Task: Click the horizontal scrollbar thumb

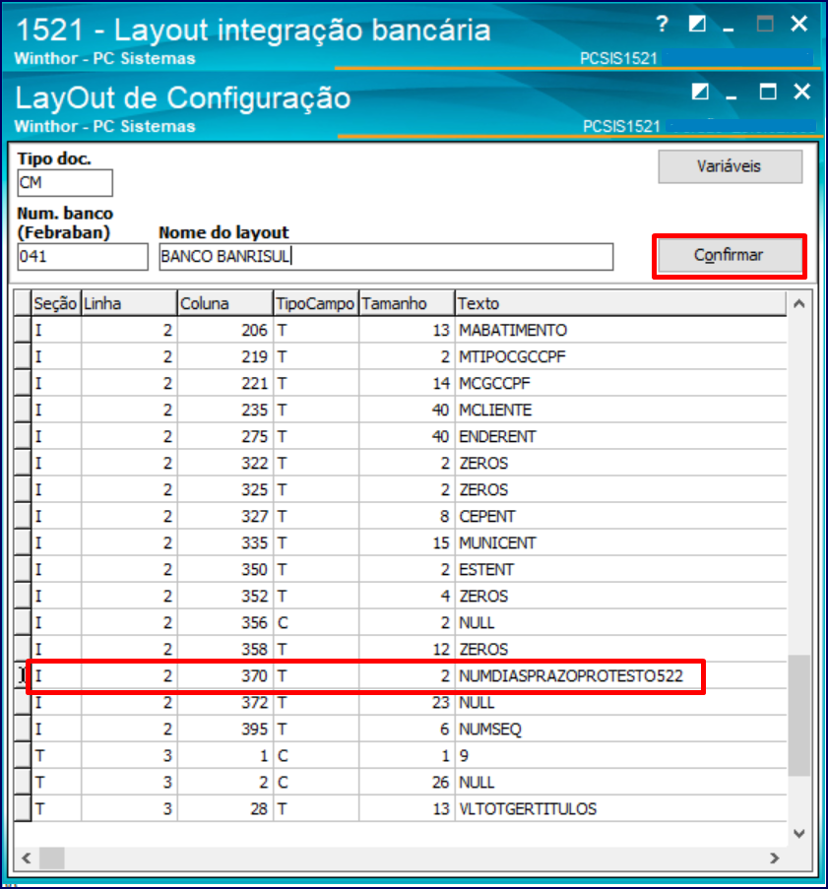Action: 51,858
